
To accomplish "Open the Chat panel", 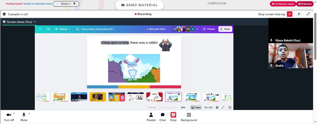I will (163, 117).
